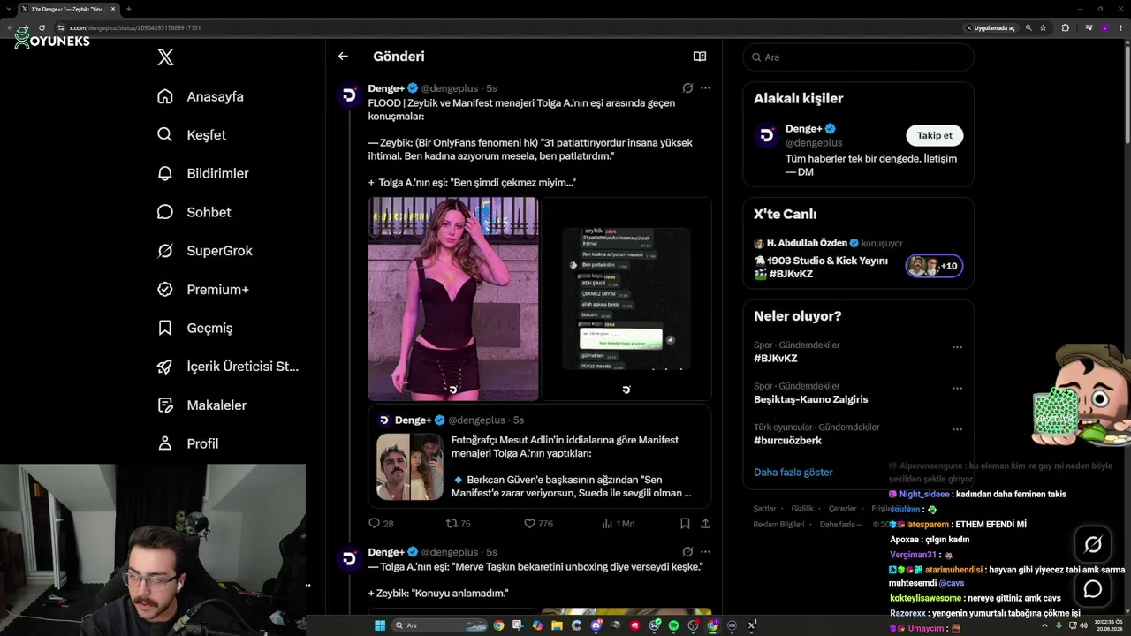
Task: Open Geçmiş in the sidebar
Action: (x=194, y=328)
